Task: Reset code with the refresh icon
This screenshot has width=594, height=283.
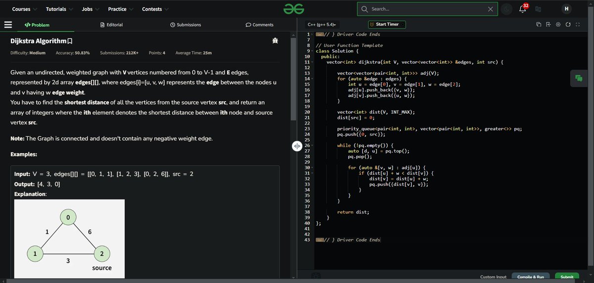Action: [568, 25]
